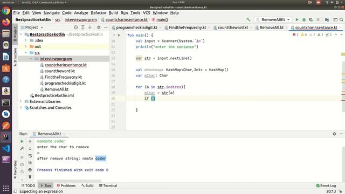Expand the .idea folder
The height and width of the screenshot is (194, 345).
pyautogui.click(x=26, y=40)
